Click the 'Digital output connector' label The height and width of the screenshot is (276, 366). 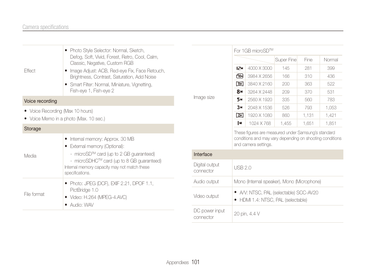(206, 168)
